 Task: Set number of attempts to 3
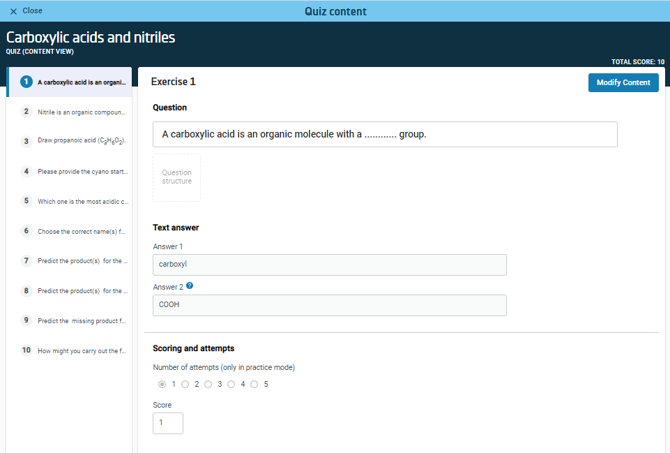click(x=208, y=384)
